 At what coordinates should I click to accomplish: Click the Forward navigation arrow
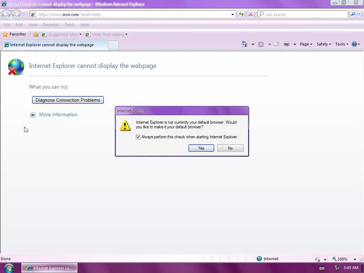coord(16,14)
